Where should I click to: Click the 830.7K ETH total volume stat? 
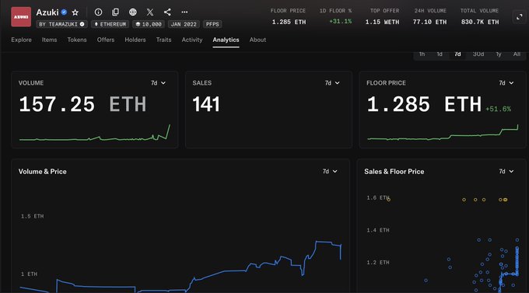[480, 22]
